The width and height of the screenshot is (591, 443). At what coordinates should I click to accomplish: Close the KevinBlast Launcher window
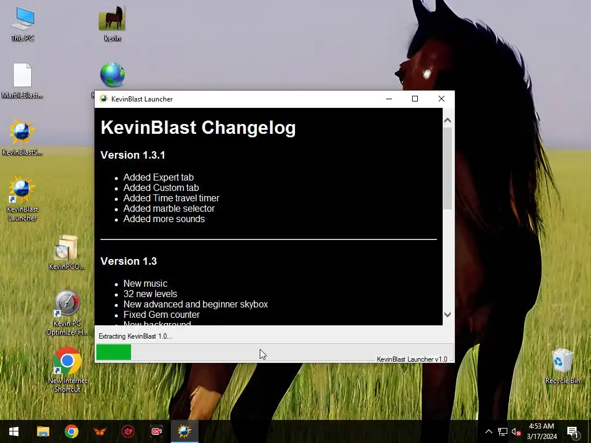coord(442,99)
